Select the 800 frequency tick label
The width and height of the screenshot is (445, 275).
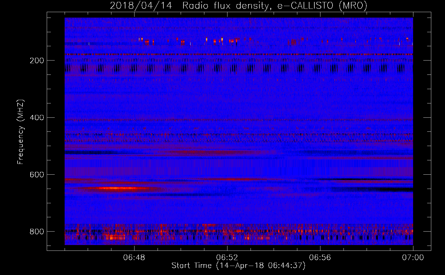(x=37, y=232)
